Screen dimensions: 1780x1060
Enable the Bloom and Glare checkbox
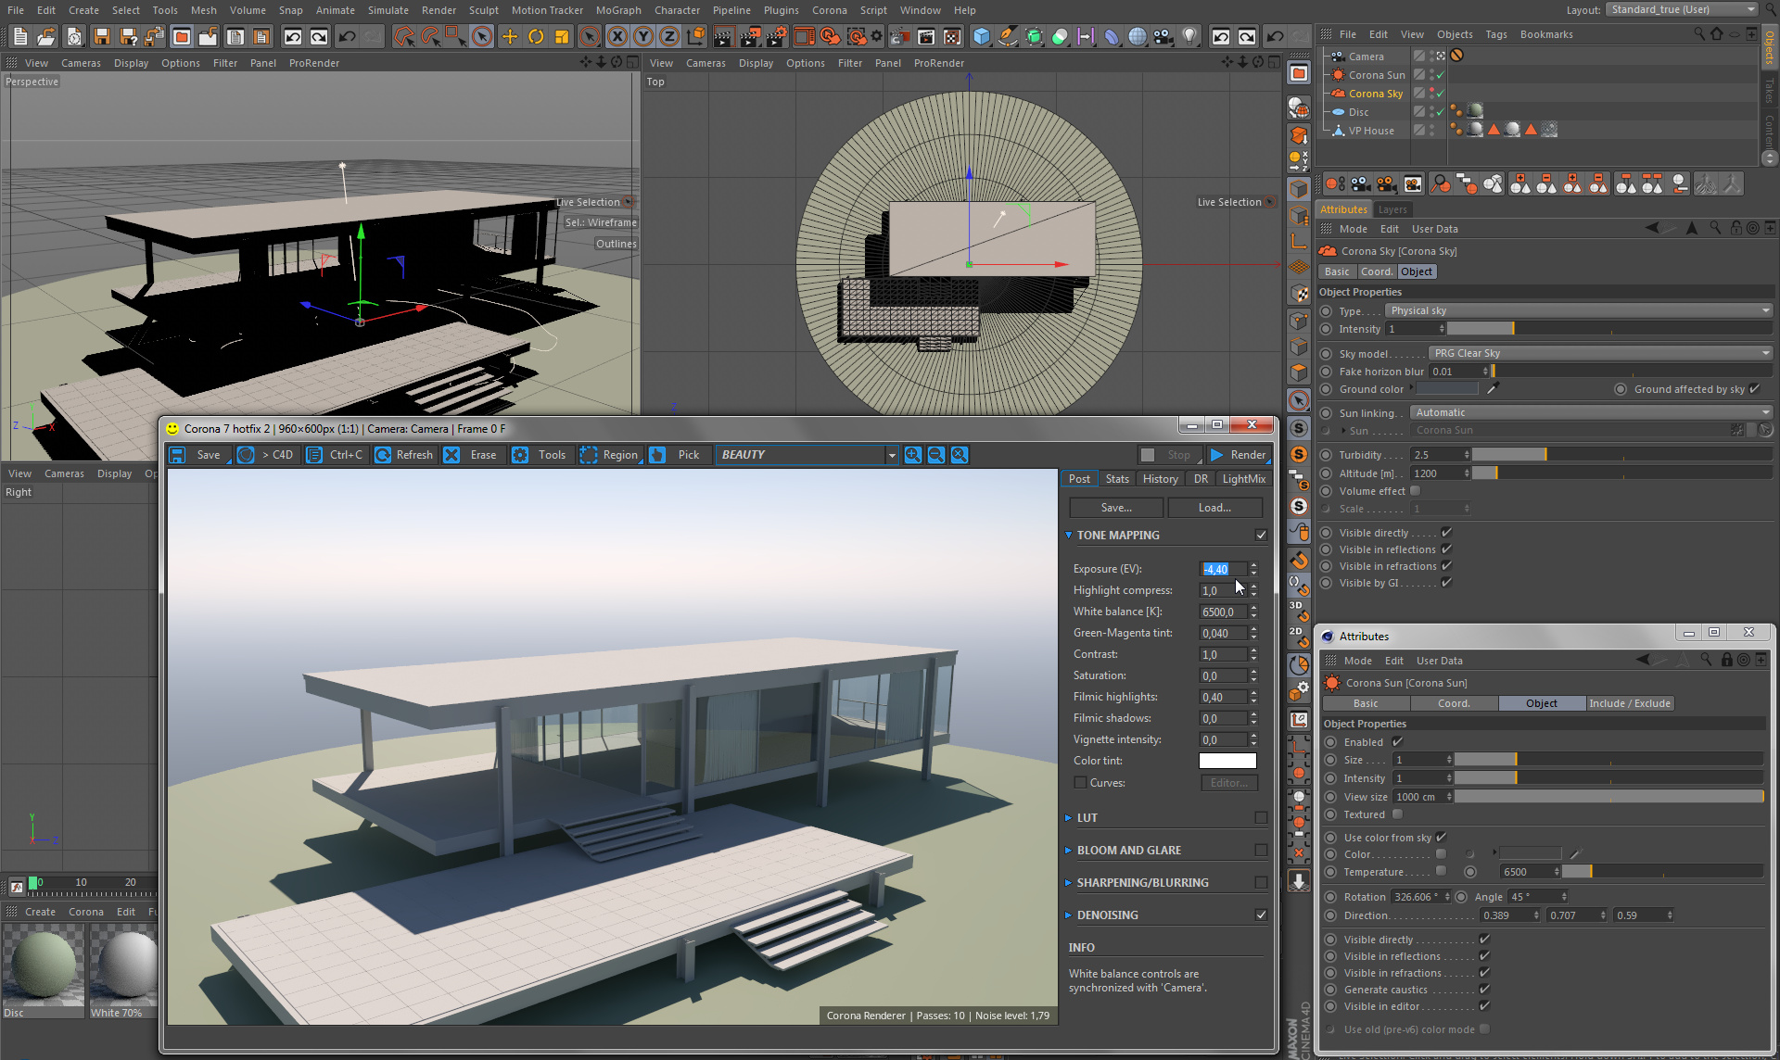[1261, 850]
